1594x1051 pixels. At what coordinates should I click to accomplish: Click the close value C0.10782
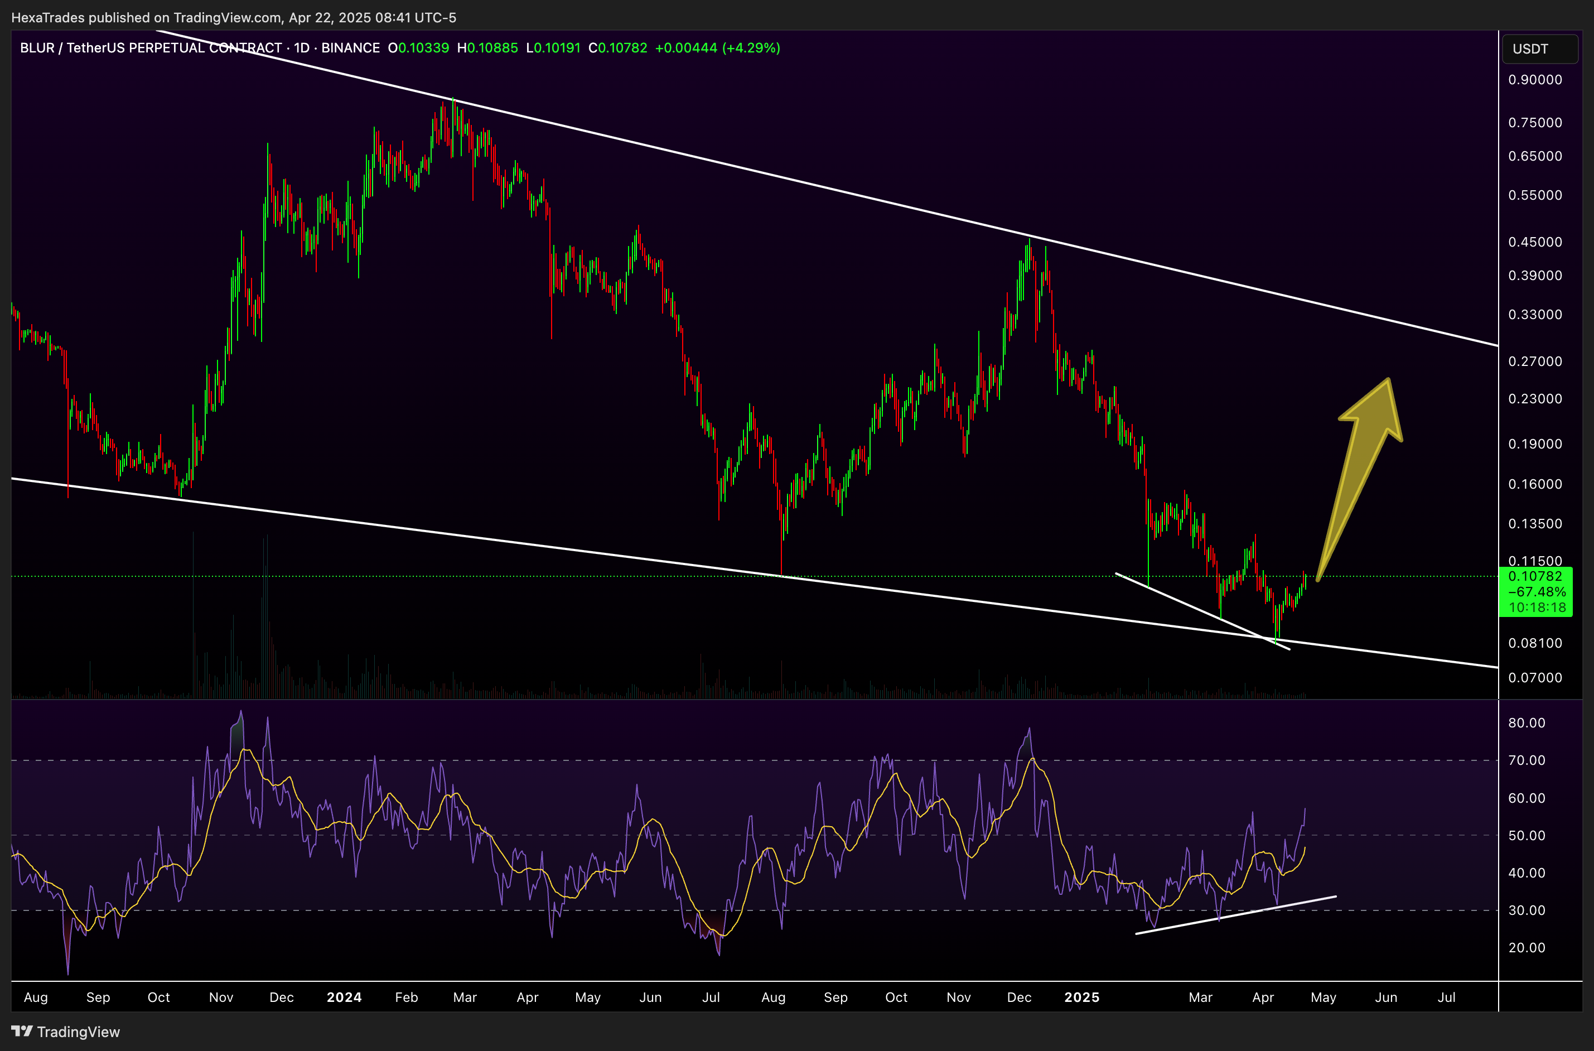pyautogui.click(x=618, y=47)
